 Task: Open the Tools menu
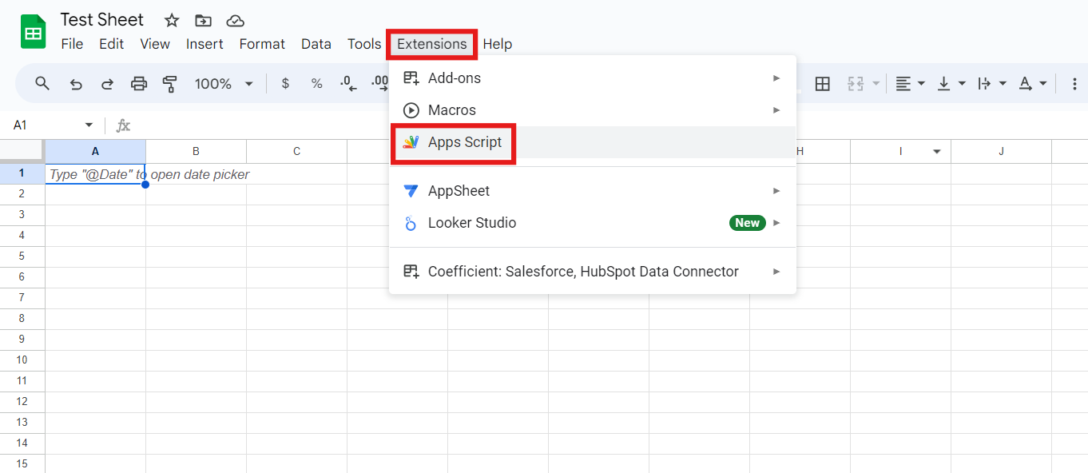click(x=364, y=44)
